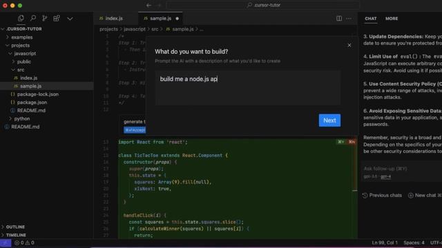Collapse the projects folder
The width and height of the screenshot is (442, 248).
pyautogui.click(x=20, y=45)
